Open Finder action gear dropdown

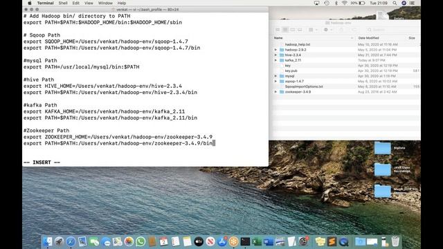[327, 30]
